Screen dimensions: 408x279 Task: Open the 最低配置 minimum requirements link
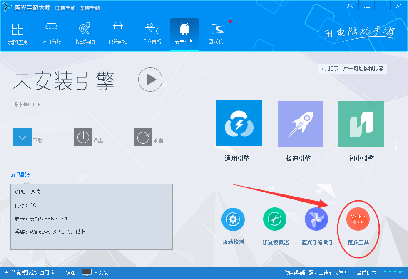[x=21, y=174]
